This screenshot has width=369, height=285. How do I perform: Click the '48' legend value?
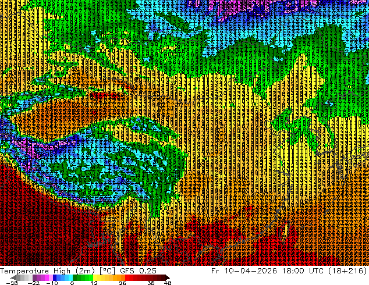pyautogui.click(x=168, y=283)
